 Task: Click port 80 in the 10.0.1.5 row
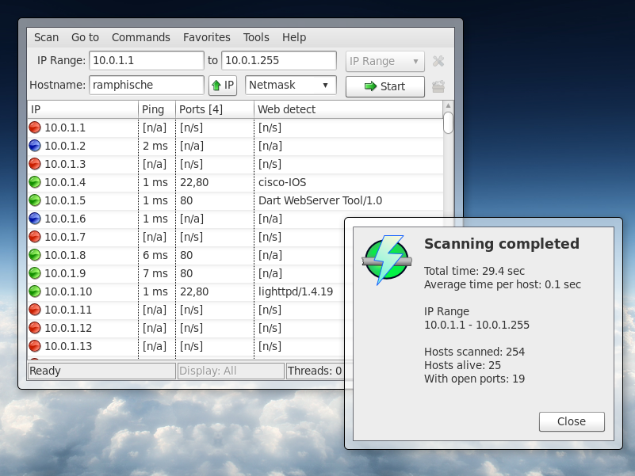(x=186, y=200)
